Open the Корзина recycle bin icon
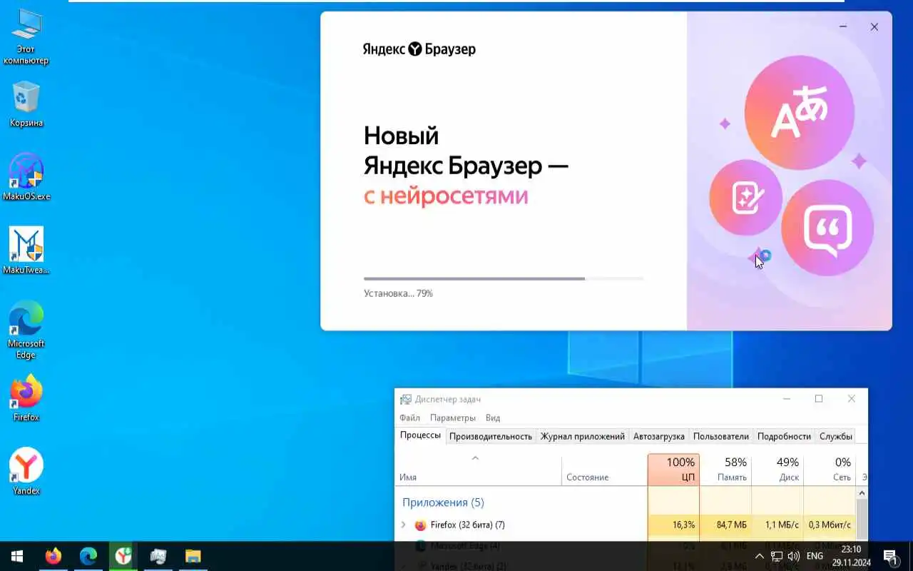This screenshot has height=571, width=913. tap(26, 104)
